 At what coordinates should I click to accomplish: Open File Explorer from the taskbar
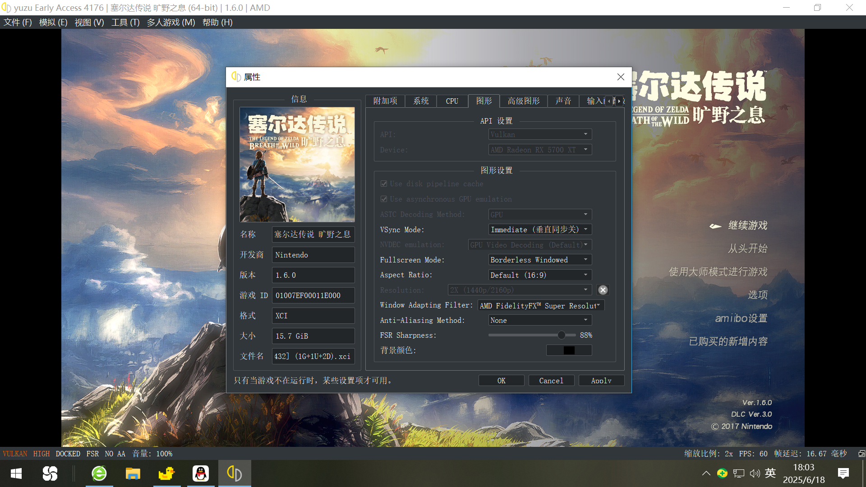tap(133, 473)
